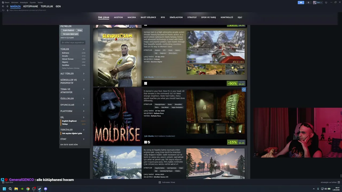Click the Steam Deck icon on Moldrise
This screenshot has height=192, width=342.
149,142
